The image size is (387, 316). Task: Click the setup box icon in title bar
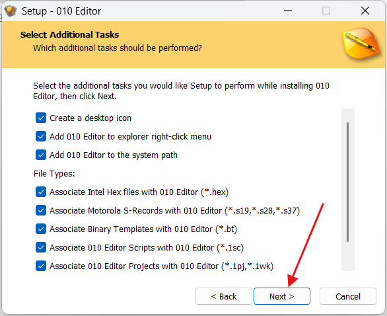pyautogui.click(x=11, y=11)
